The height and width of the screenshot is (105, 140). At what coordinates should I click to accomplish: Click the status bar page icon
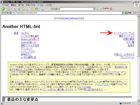click(2, 103)
